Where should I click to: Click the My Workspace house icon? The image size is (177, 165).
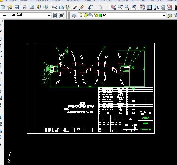[62, 15]
